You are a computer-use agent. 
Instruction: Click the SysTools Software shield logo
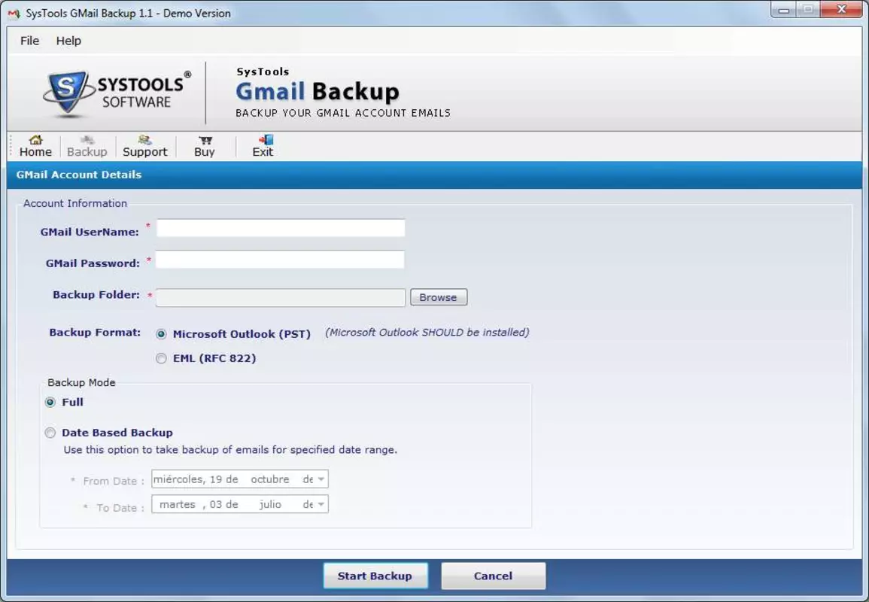pos(68,93)
